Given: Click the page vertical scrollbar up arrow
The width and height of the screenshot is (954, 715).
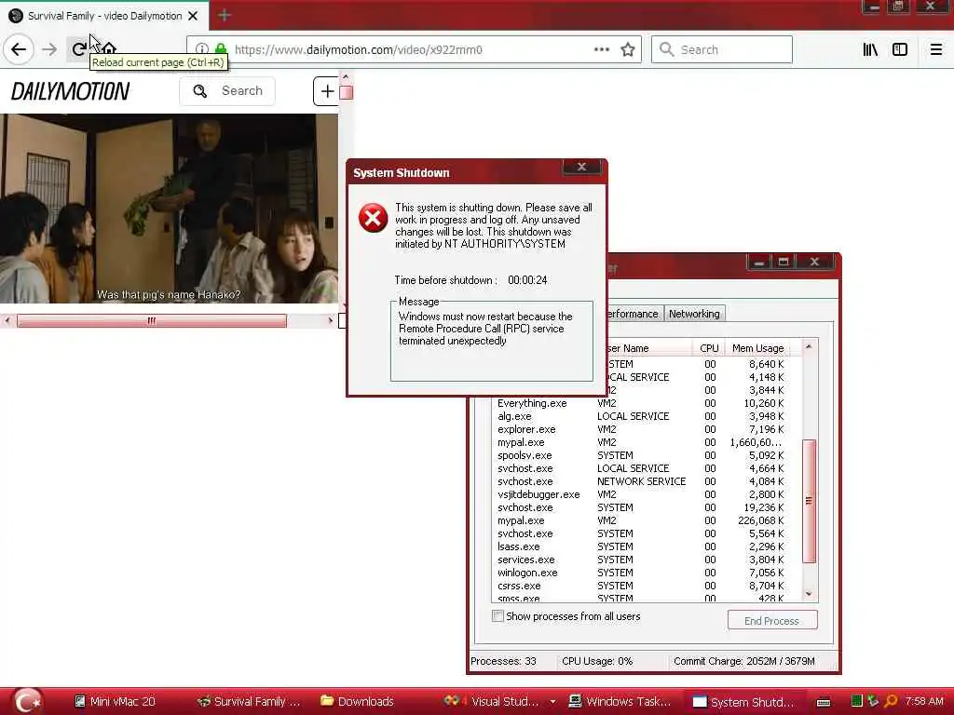Looking at the screenshot, I should [346, 77].
